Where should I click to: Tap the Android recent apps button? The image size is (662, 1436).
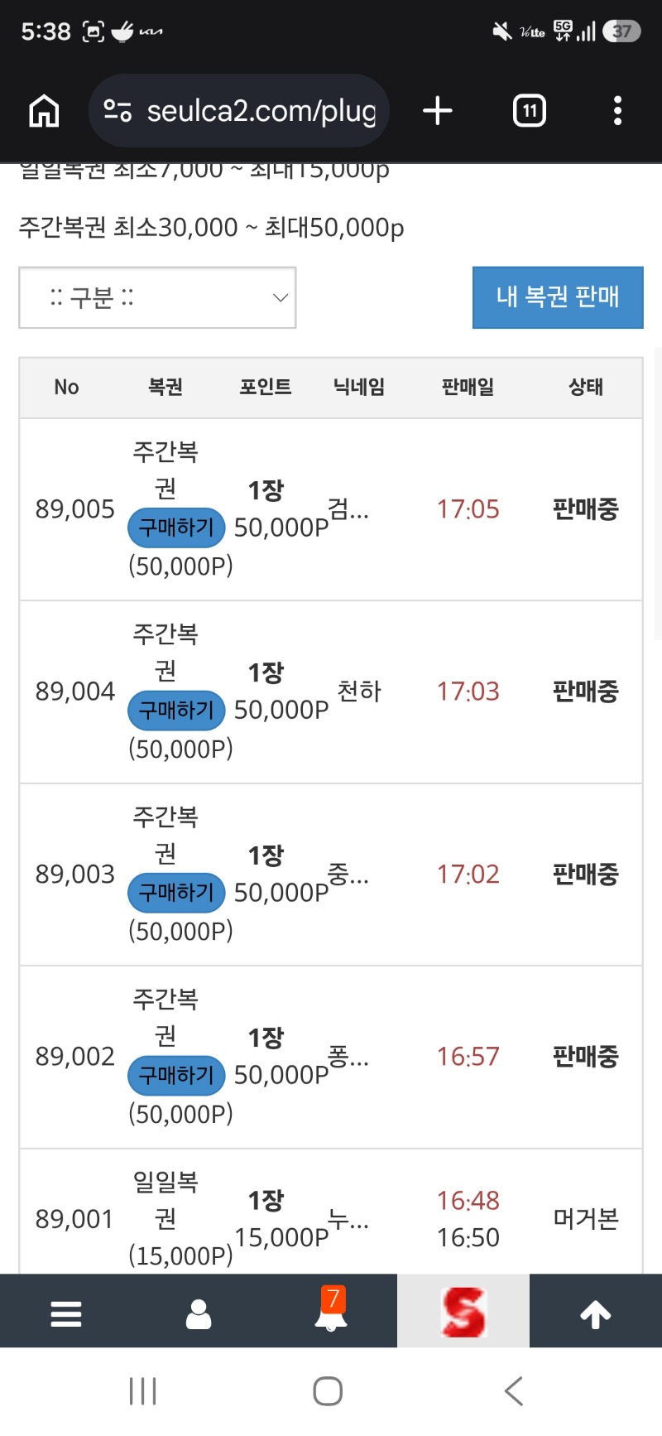[143, 1391]
